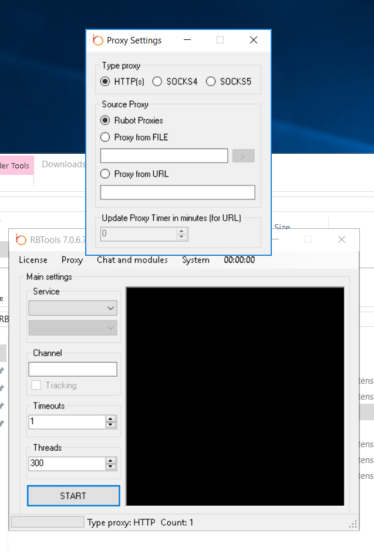374x551 pixels.
Task: Close the Proxy Settings window
Action: coord(254,40)
